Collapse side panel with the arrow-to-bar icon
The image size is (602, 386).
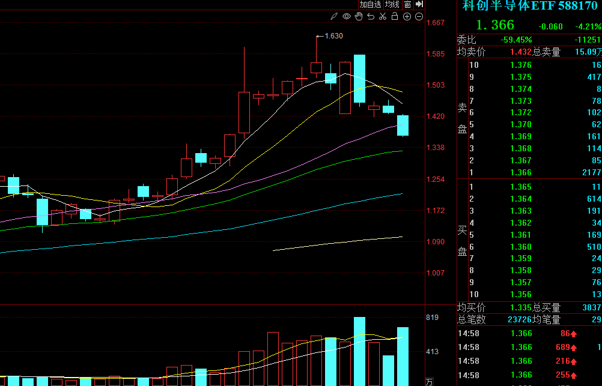419,5
